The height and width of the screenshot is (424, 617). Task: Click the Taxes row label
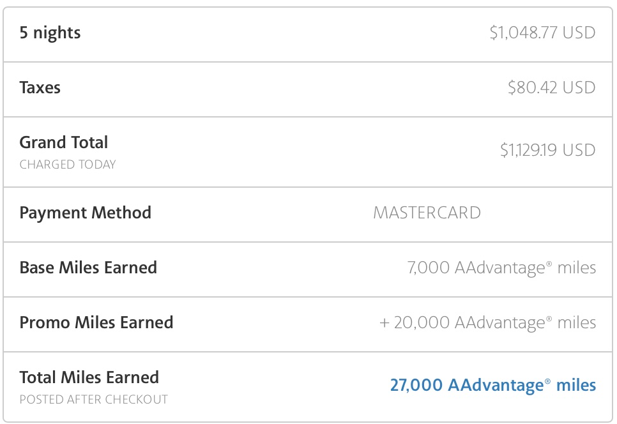click(x=40, y=87)
